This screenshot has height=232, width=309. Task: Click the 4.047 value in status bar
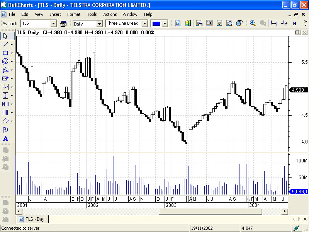(x=247, y=228)
